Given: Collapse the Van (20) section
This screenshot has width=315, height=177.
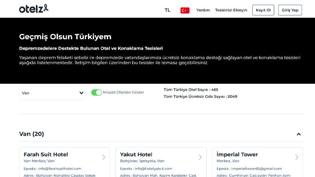Looking at the screenshot, I should pos(298,134).
